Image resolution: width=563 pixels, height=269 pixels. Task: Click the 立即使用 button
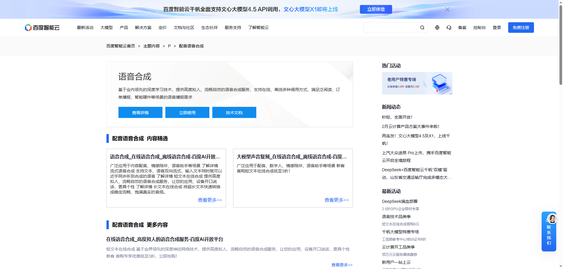(x=187, y=112)
